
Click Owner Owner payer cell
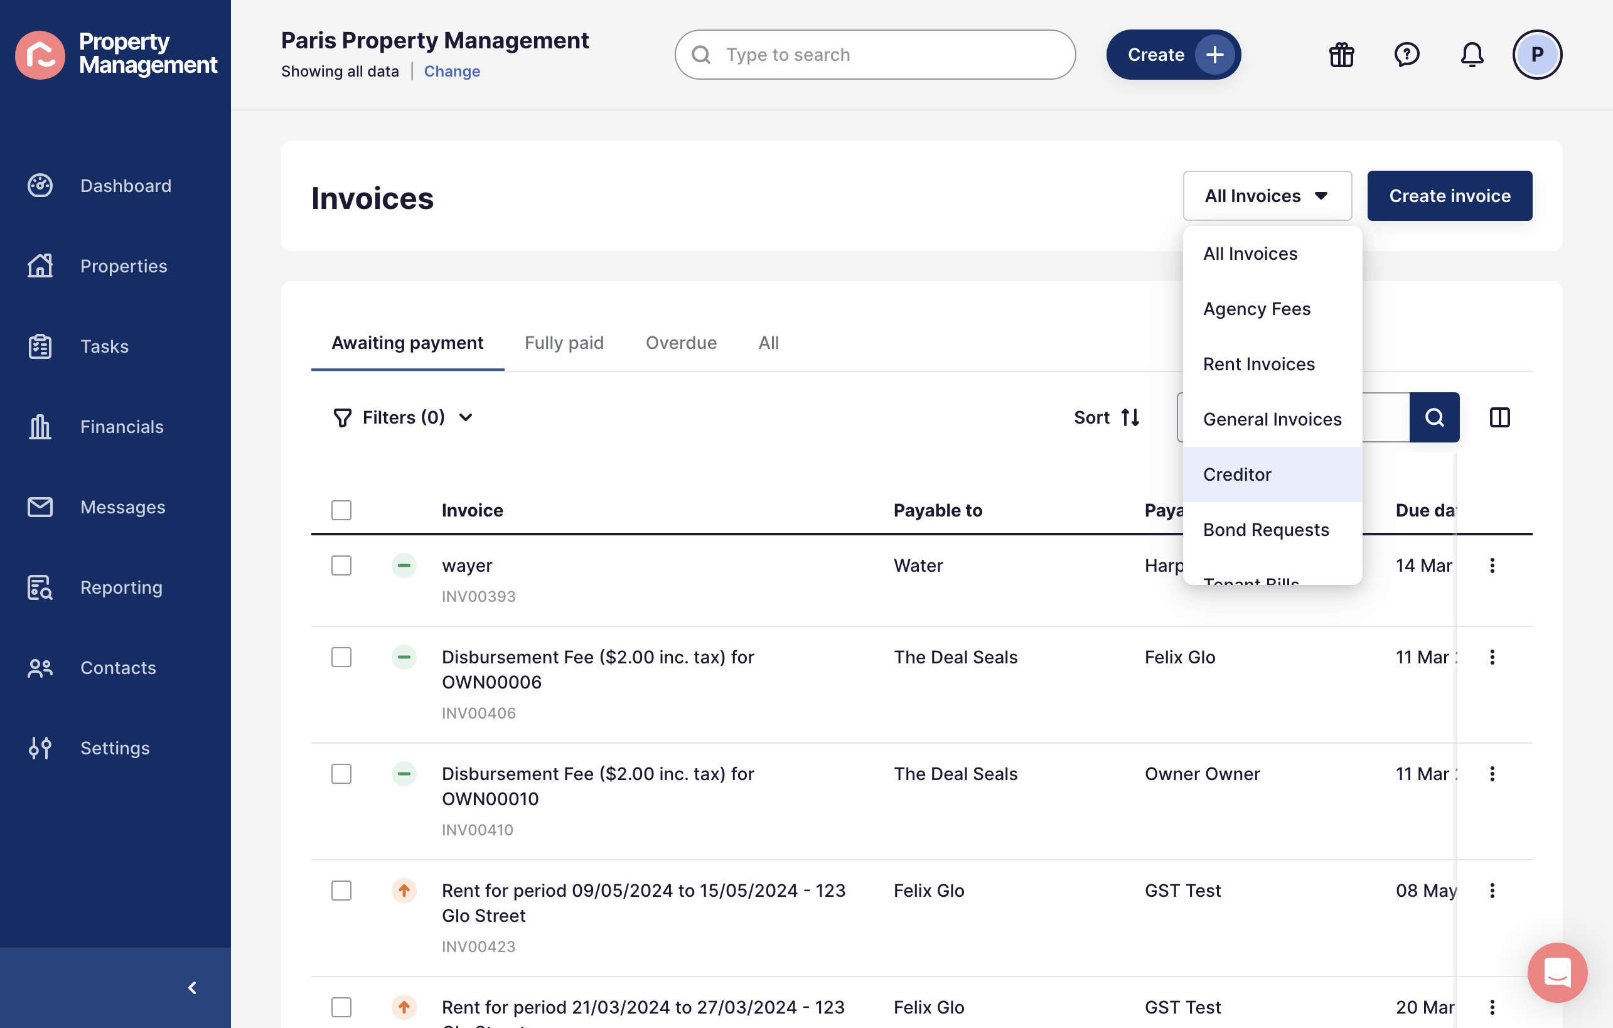[1202, 774]
